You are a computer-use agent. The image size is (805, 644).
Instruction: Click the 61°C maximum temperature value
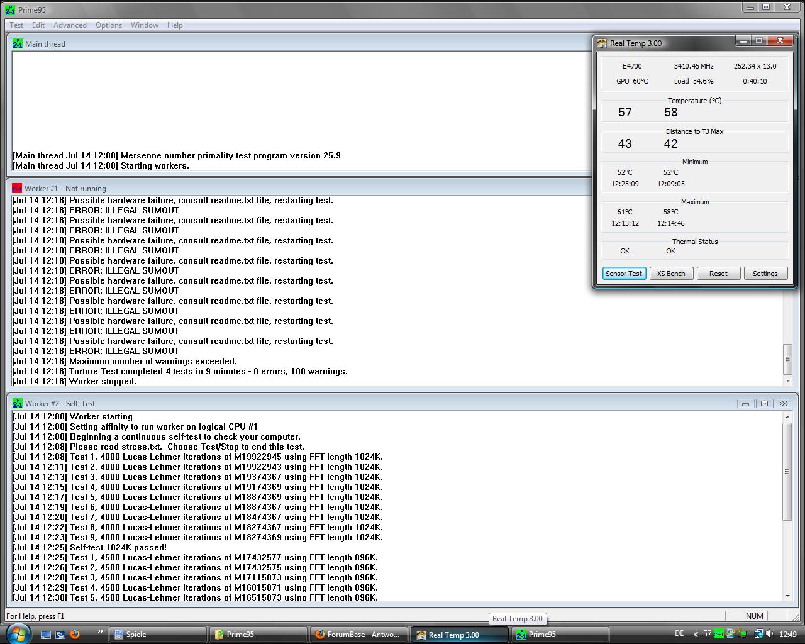pos(625,212)
